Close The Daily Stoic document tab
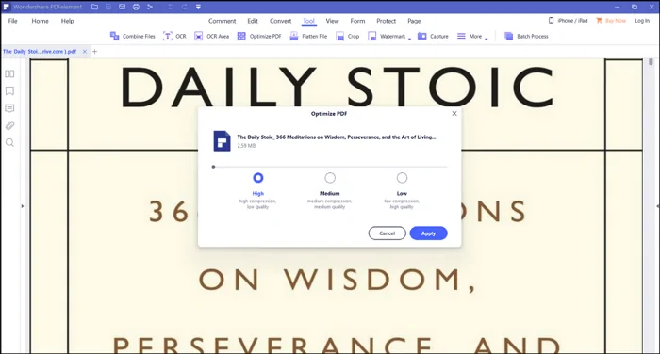The image size is (660, 354). (85, 51)
